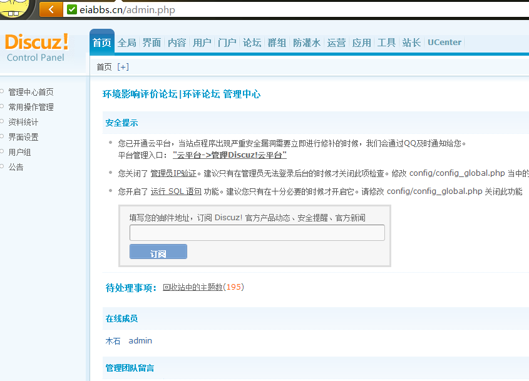Open the 运营 navigation tab
Viewport: 529px width, 381px height.
pyautogui.click(x=336, y=43)
